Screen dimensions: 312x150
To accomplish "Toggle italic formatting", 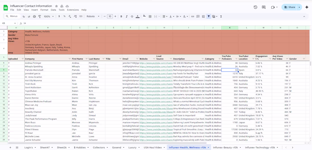I will [x=127, y=16].
